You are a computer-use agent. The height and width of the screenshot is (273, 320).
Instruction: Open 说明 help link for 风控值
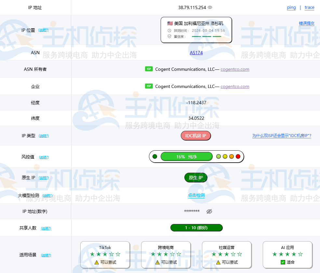tap(44, 157)
